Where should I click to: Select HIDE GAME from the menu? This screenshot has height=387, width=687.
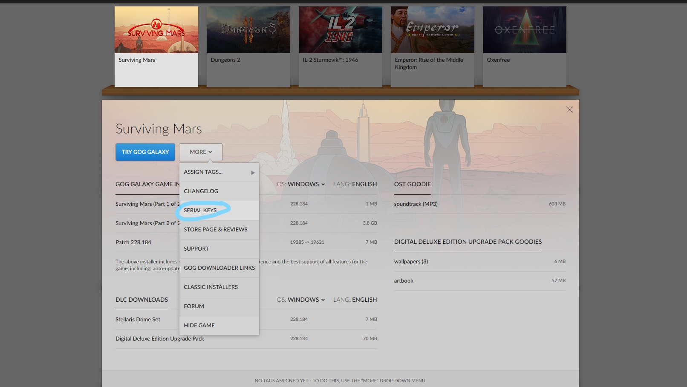(219, 326)
